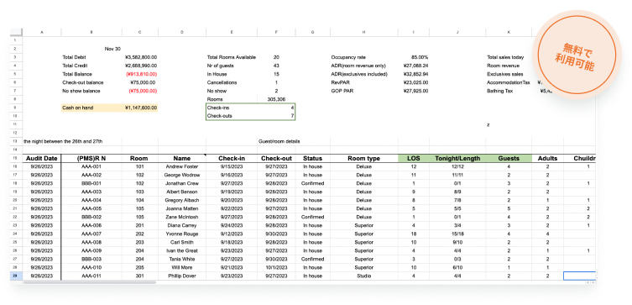Viewport: 632px width, 305px height.
Task: Click row number 29 header
Action: click(16, 276)
